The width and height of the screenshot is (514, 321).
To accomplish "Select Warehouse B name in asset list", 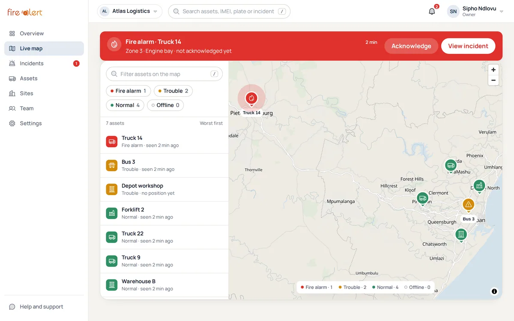I will (x=138, y=281).
